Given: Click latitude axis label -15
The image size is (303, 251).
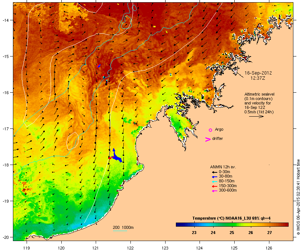Looking at the screenshot, I should (5, 56).
